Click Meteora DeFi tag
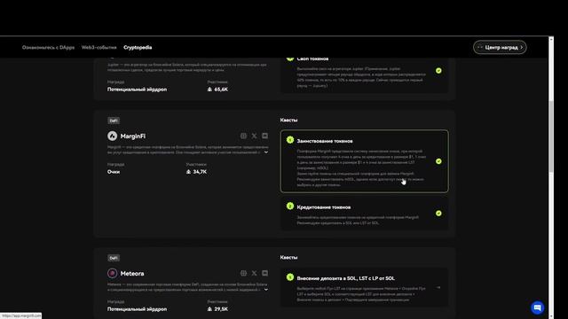 [114, 258]
